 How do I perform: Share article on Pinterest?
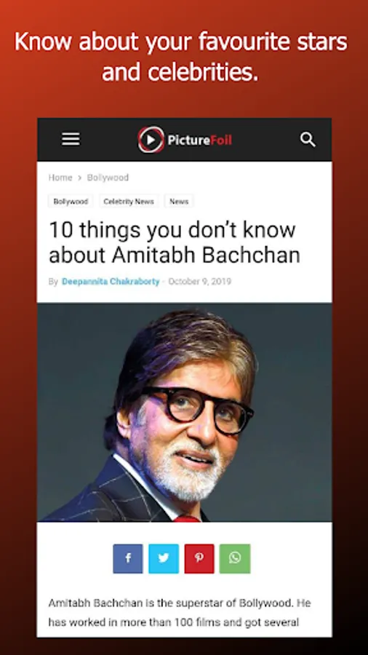199,558
